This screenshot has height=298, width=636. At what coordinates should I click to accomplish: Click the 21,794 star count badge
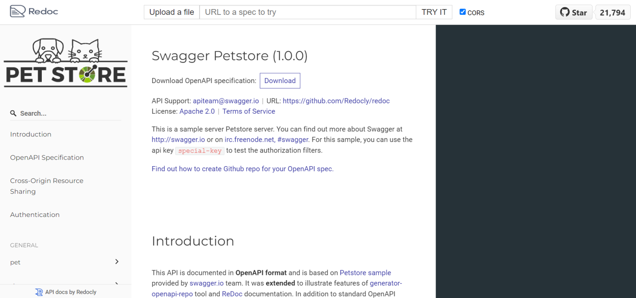(612, 12)
